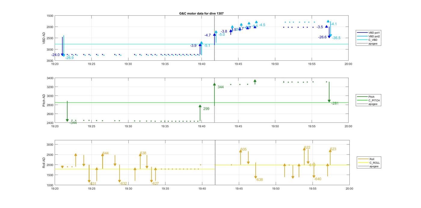Screen dimensions: 421x208
Task: Click apogee entry in the Roll legend
Action: (374, 166)
